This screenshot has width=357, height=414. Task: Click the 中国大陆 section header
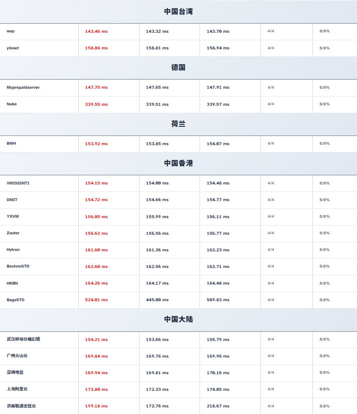click(178, 320)
